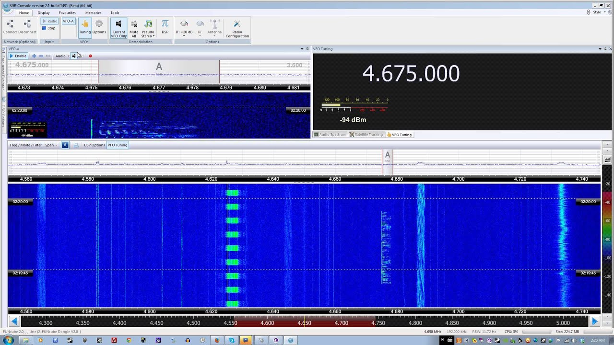Open the Tools ribbon tab
The width and height of the screenshot is (614, 345).
point(115,13)
